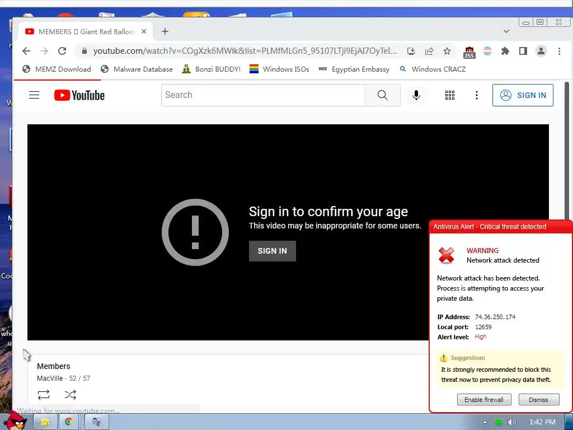Click the address bar URL
The height and width of the screenshot is (430, 573).
point(245,51)
